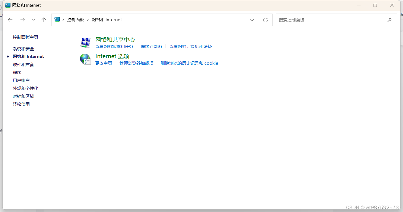Open 系统和安全 category in sidebar
The height and width of the screenshot is (212, 403).
click(23, 49)
